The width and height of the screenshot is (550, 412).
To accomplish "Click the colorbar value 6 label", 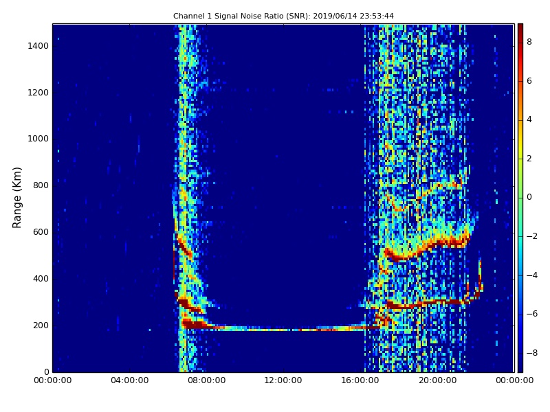I will click(x=529, y=81).
